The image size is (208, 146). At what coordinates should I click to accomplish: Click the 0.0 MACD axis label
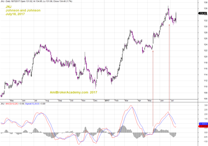[x=206, y=132]
